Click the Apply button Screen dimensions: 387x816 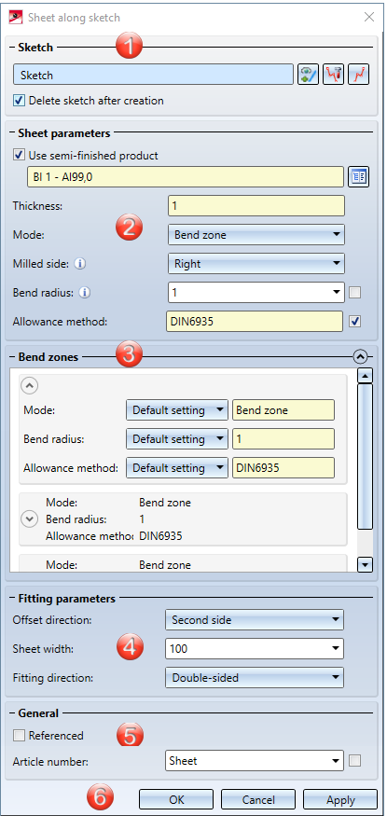(x=340, y=799)
